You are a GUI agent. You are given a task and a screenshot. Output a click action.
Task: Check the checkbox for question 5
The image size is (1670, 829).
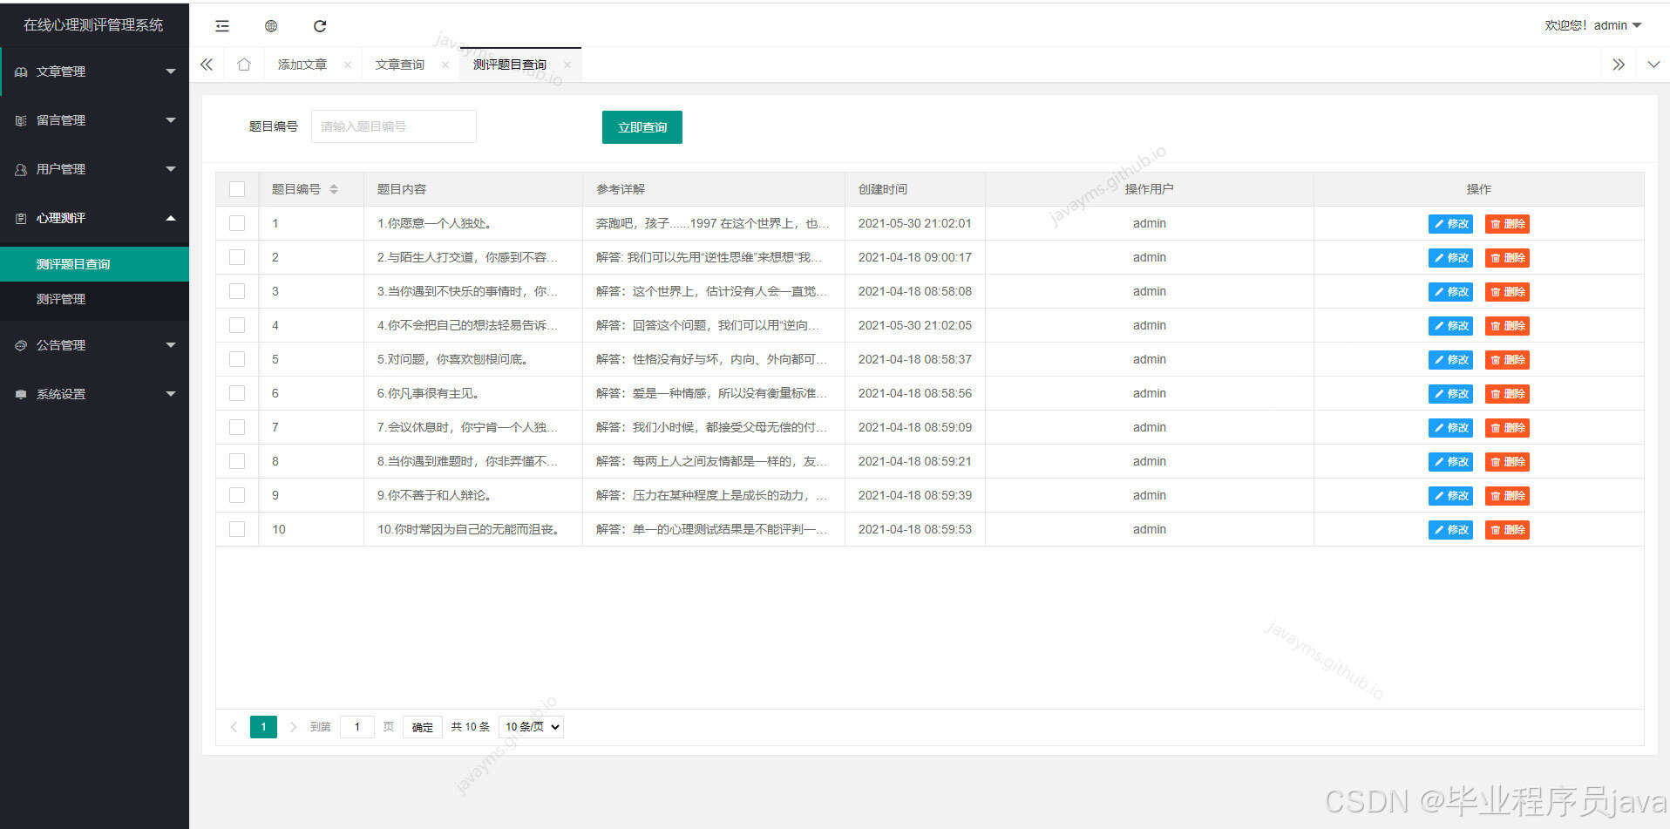236,359
